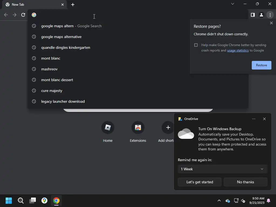
Task: Select legacy launcher download suggestion
Action: [138, 101]
